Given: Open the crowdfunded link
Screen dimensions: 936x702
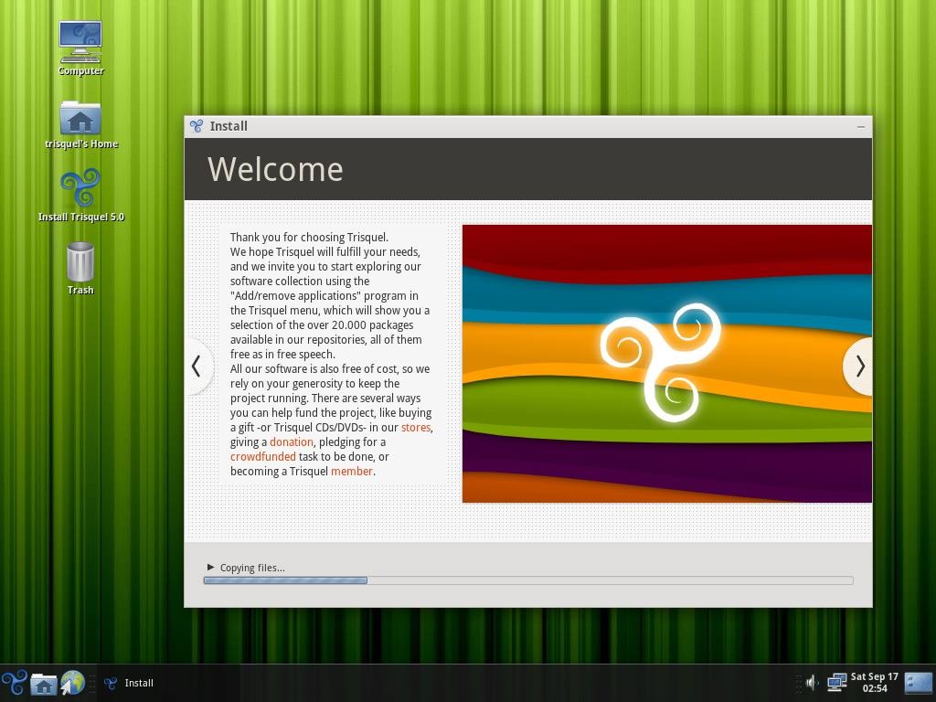Looking at the screenshot, I should (x=262, y=457).
